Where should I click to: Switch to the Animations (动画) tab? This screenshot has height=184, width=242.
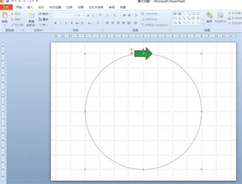pyautogui.click(x=81, y=7)
